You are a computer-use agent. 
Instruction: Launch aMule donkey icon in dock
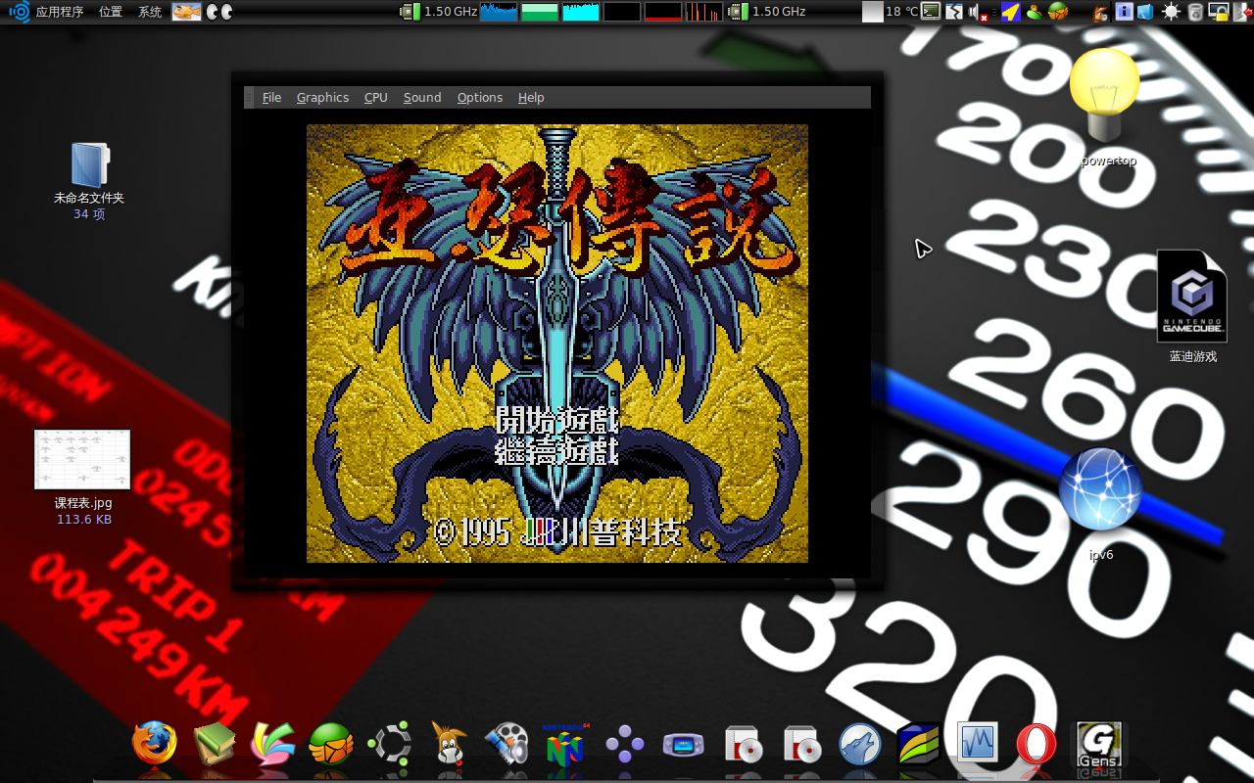[448, 744]
